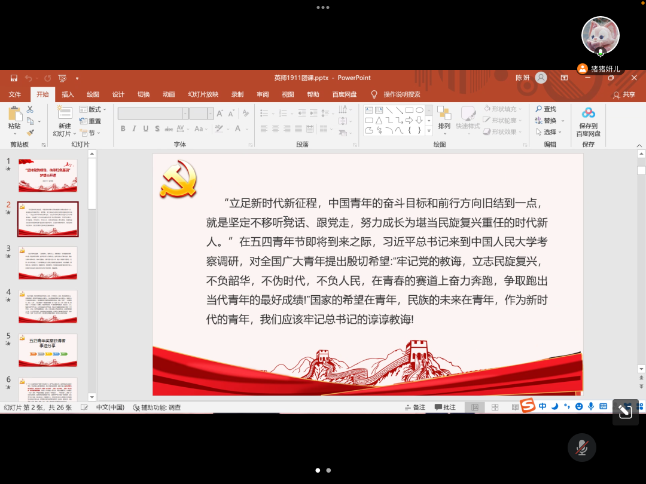Select the oval shape in shapes gallery
Image resolution: width=646 pixels, height=484 pixels.
pyautogui.click(x=419, y=111)
